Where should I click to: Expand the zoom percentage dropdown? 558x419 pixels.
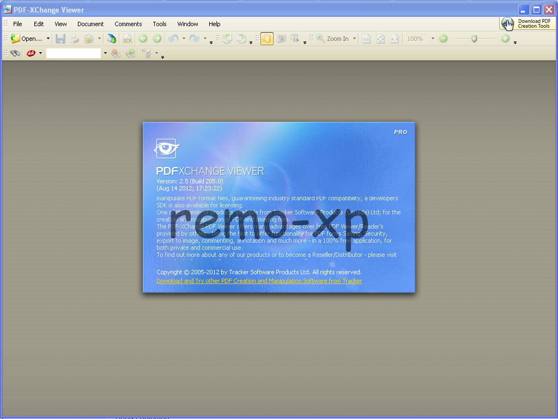point(433,39)
